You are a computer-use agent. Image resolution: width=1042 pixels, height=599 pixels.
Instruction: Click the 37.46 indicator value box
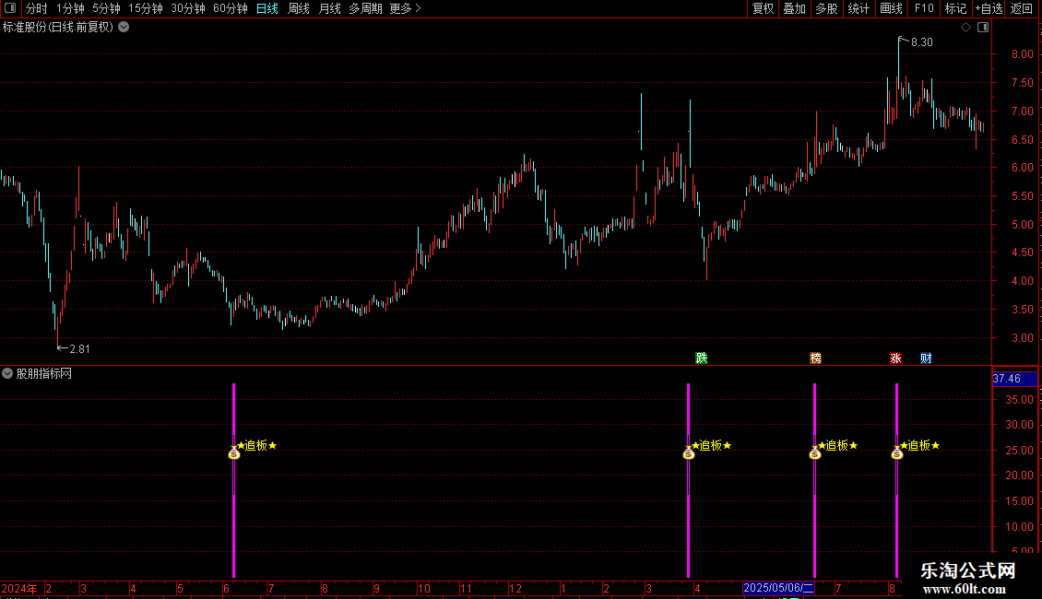point(1014,379)
